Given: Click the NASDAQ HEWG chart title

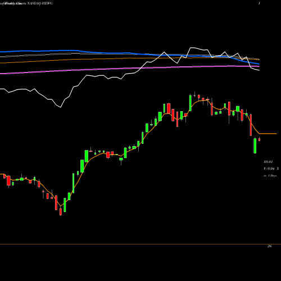Looking at the screenshot, I should point(40,3).
